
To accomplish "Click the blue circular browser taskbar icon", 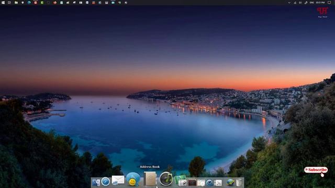I will click(29, 3).
